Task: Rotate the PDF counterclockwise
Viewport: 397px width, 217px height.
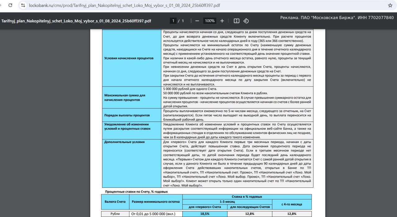Action: click(246, 21)
